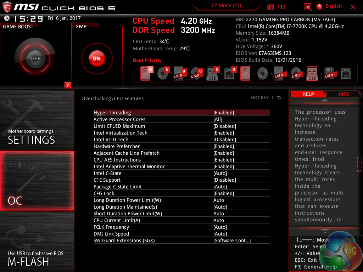Viewport: 363px width, 272px height.
Task: Take screenshot with F12 camera icon
Action: (x=270, y=7)
